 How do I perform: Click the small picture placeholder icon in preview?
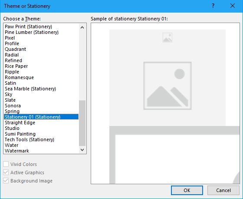point(167,37)
